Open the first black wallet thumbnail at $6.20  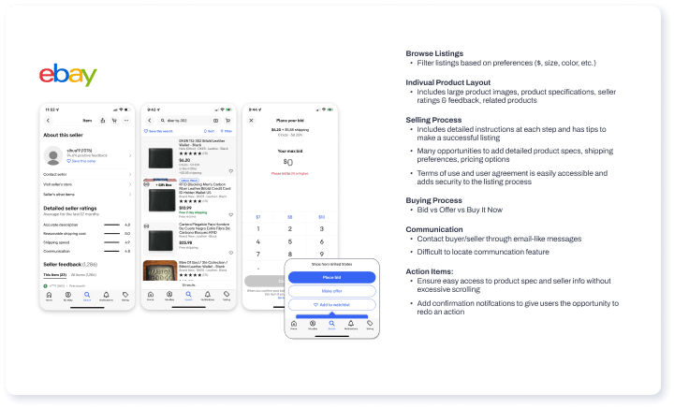click(161, 157)
